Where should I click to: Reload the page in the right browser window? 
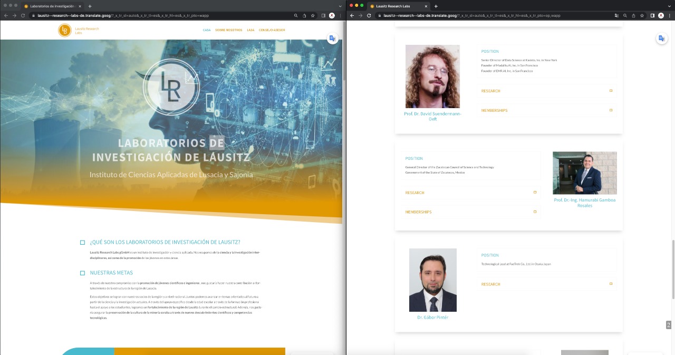point(369,16)
